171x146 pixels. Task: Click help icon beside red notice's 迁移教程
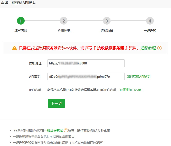[159, 48]
